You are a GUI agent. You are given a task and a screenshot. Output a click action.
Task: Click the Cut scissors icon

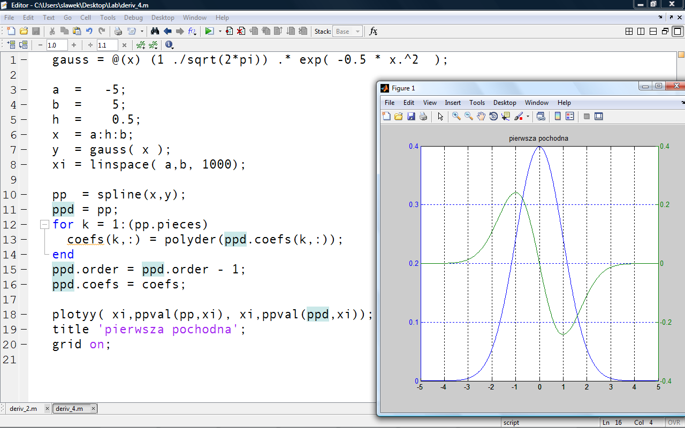(x=52, y=32)
